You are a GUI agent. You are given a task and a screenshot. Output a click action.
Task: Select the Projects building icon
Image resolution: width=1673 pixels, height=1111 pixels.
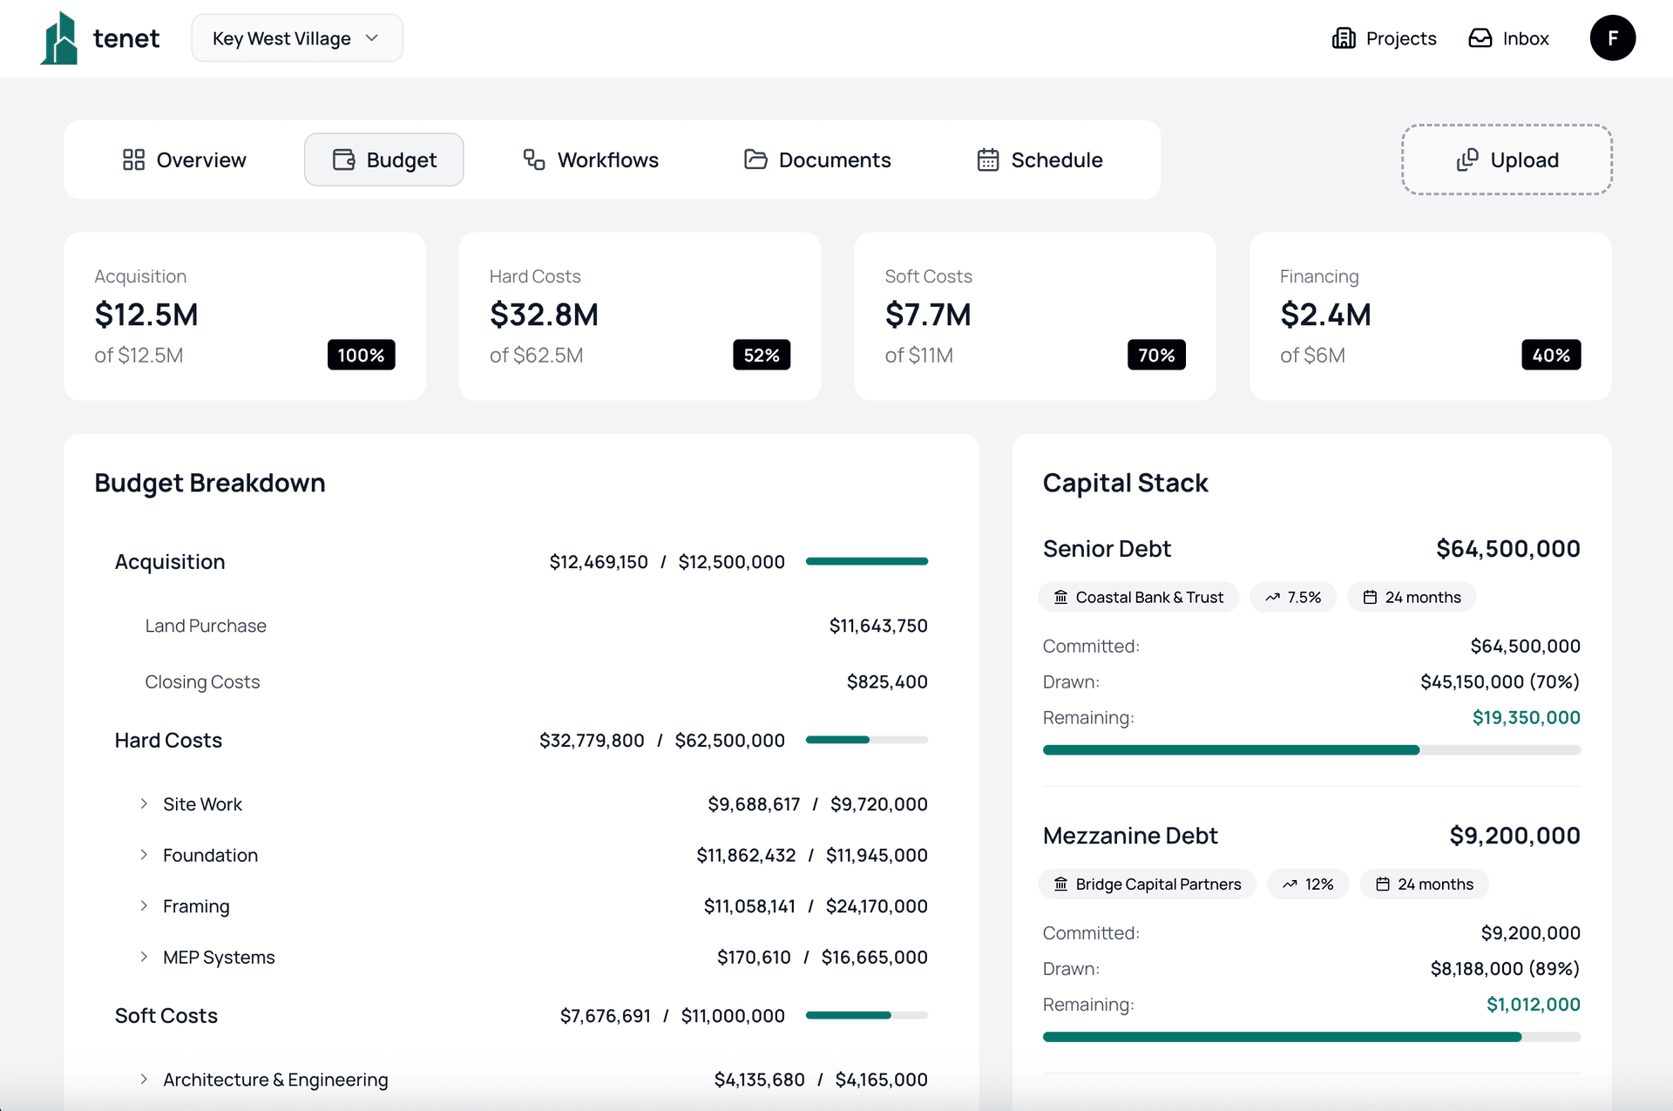(1344, 37)
